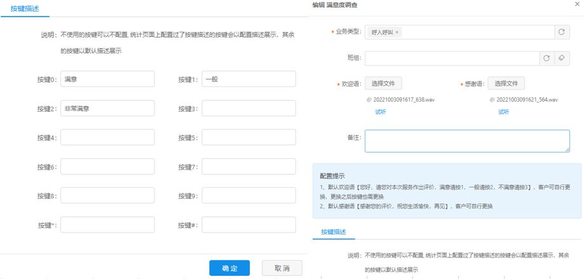Screen dimensions: 584x279
Task: Close the 编辑 满意度调查 dialog
Action: pos(576,4)
